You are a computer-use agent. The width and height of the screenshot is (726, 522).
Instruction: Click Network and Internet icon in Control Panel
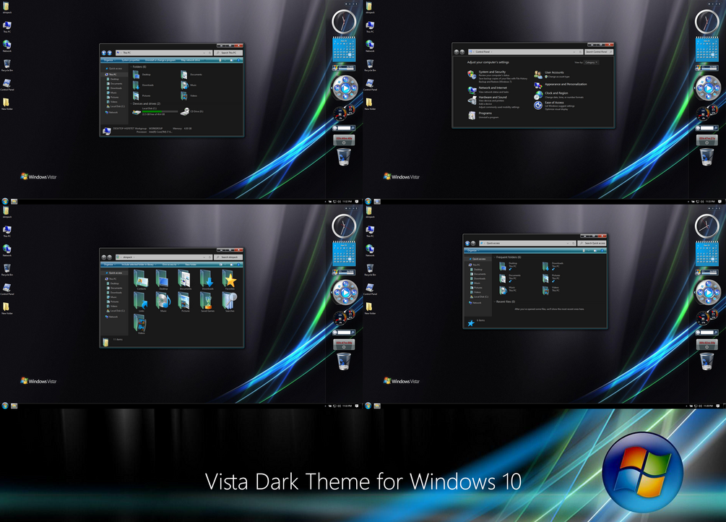tap(472, 90)
